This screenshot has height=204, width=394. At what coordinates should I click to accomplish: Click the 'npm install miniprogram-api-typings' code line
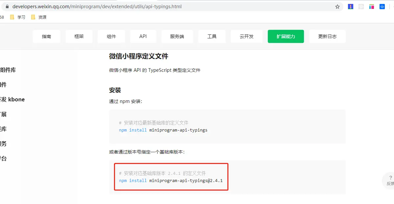163,130
